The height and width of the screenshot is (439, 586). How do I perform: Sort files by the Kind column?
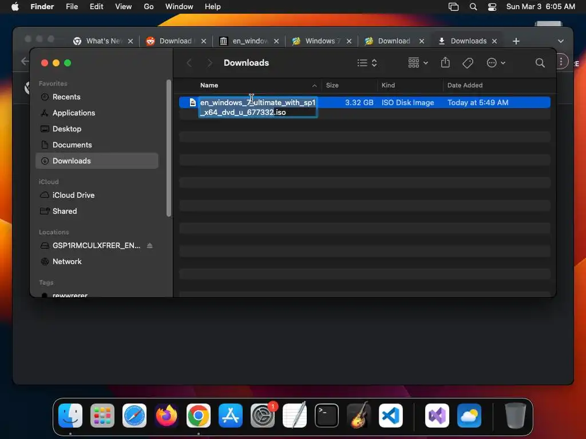[x=388, y=86]
